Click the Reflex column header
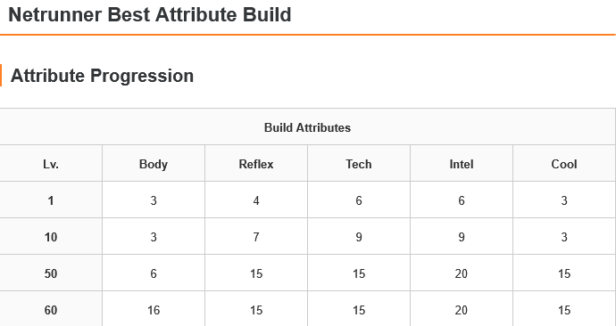This screenshot has height=326, width=616. point(256,164)
